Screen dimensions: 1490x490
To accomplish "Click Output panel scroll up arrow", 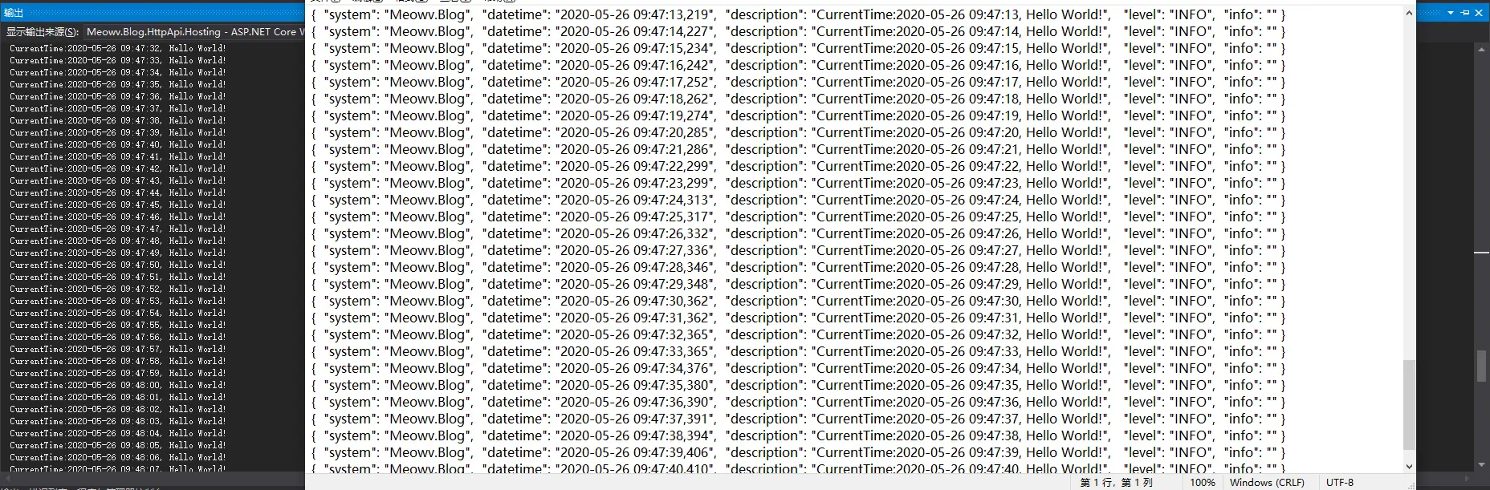I will [x=1482, y=49].
